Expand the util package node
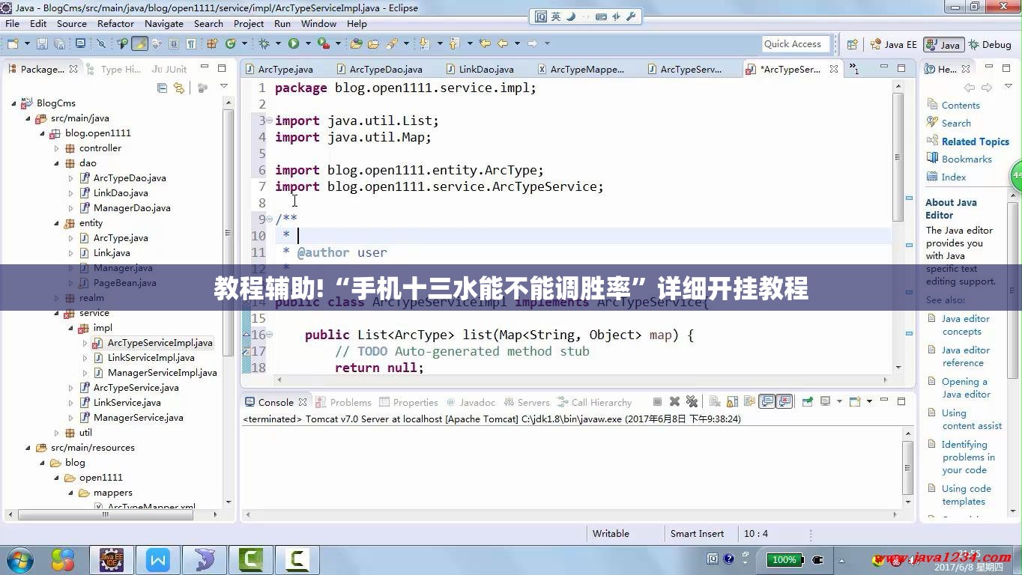The image size is (1022, 575). 56,433
